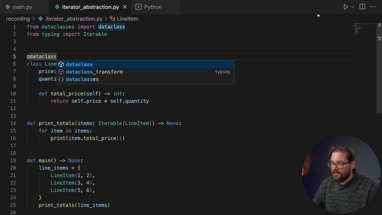Click 'print_totals' in the function definition
Viewport: 382px width, 215px height.
pos(56,123)
